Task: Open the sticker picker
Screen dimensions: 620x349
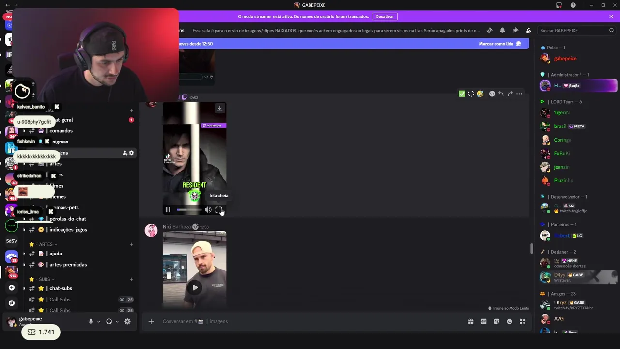Action: pyautogui.click(x=496, y=321)
